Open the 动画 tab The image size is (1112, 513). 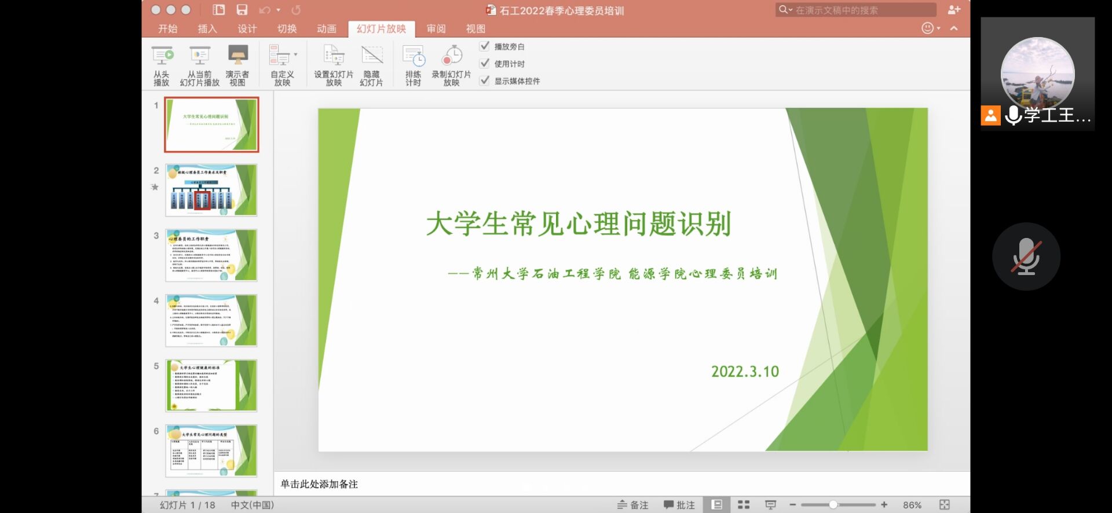coord(326,29)
